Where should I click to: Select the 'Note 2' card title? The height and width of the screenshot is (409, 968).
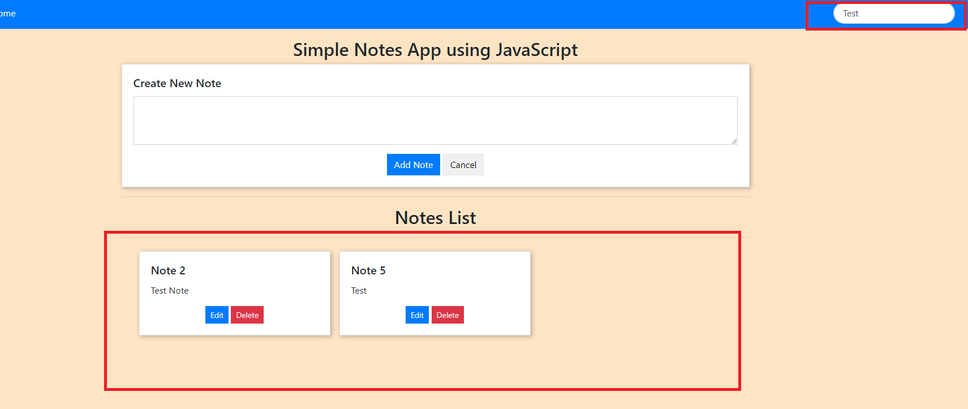[168, 270]
